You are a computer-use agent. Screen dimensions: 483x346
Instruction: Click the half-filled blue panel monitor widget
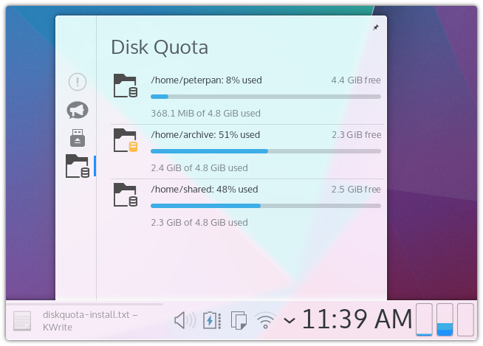coord(445,319)
